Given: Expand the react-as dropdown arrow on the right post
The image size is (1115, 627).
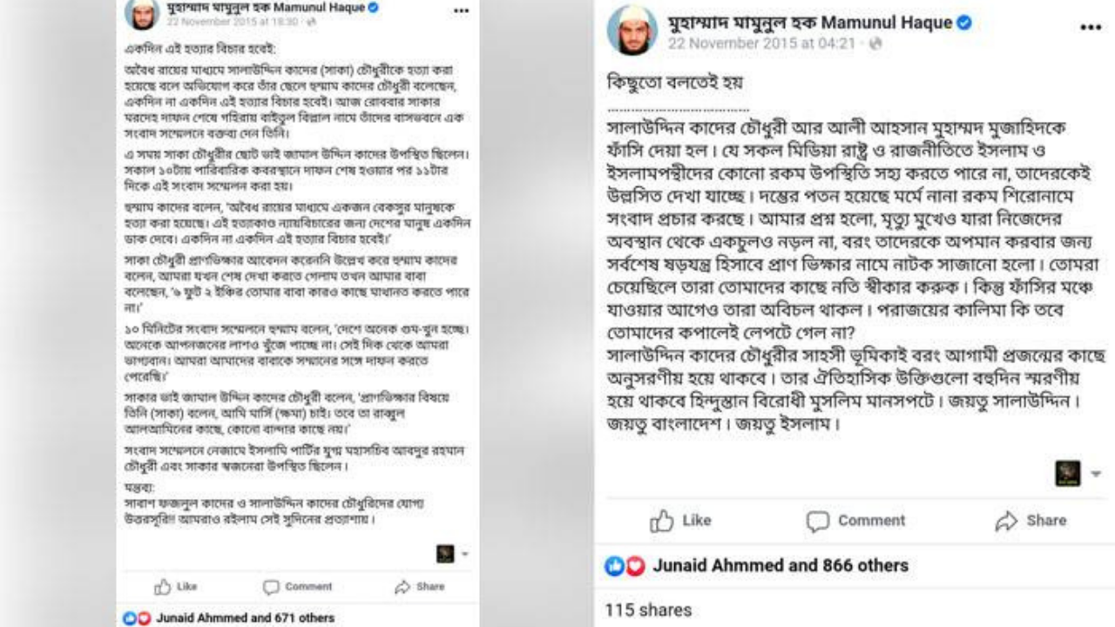Looking at the screenshot, I should pyautogui.click(x=1096, y=475).
